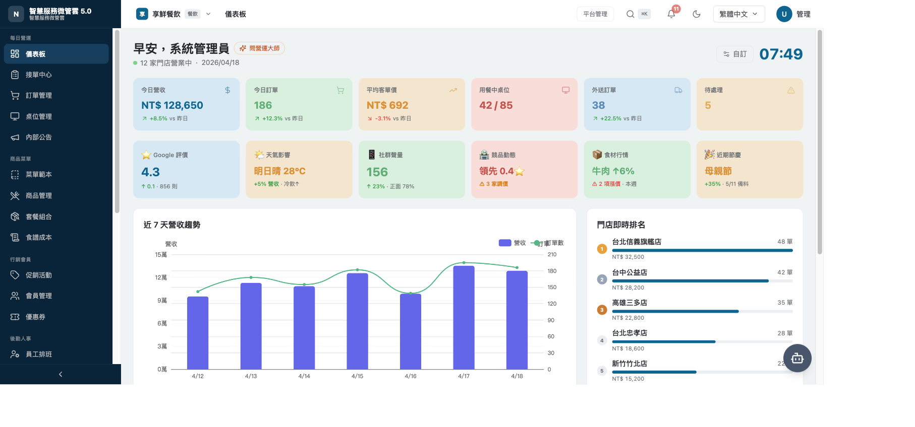Select 內部公告 menu entry

tap(56, 137)
